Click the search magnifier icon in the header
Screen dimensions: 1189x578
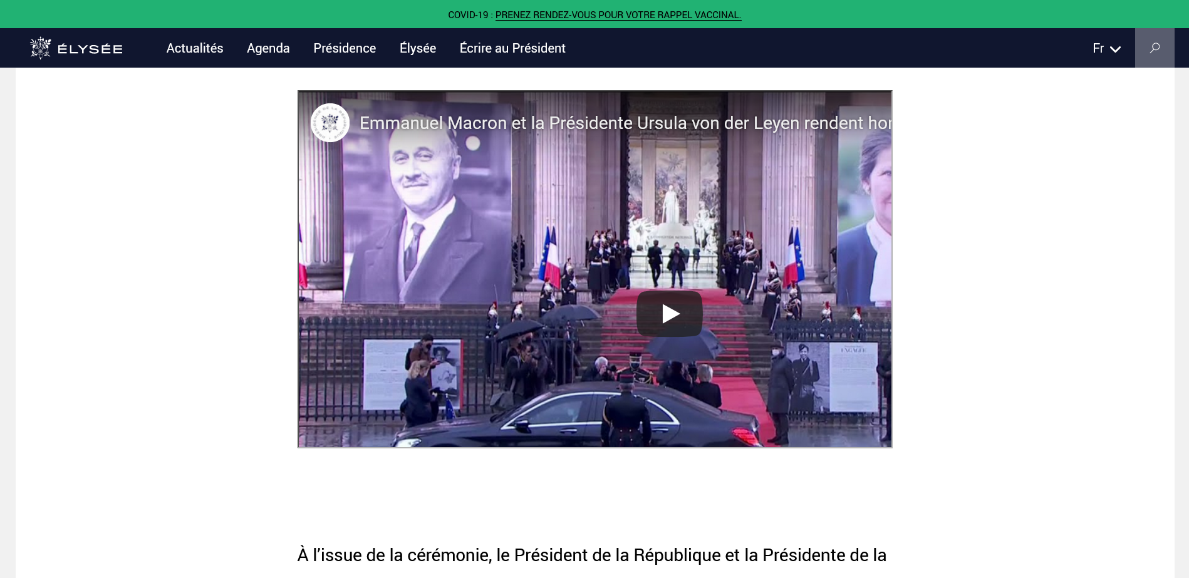(1154, 48)
